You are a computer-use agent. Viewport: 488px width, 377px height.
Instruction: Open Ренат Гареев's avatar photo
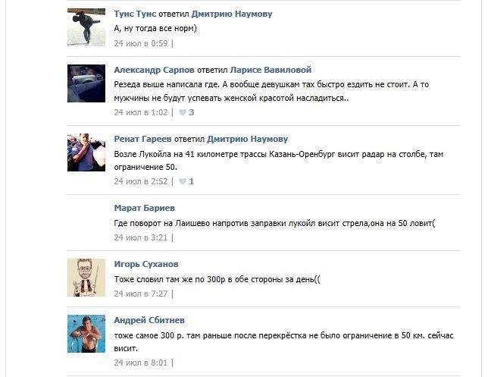click(86, 152)
